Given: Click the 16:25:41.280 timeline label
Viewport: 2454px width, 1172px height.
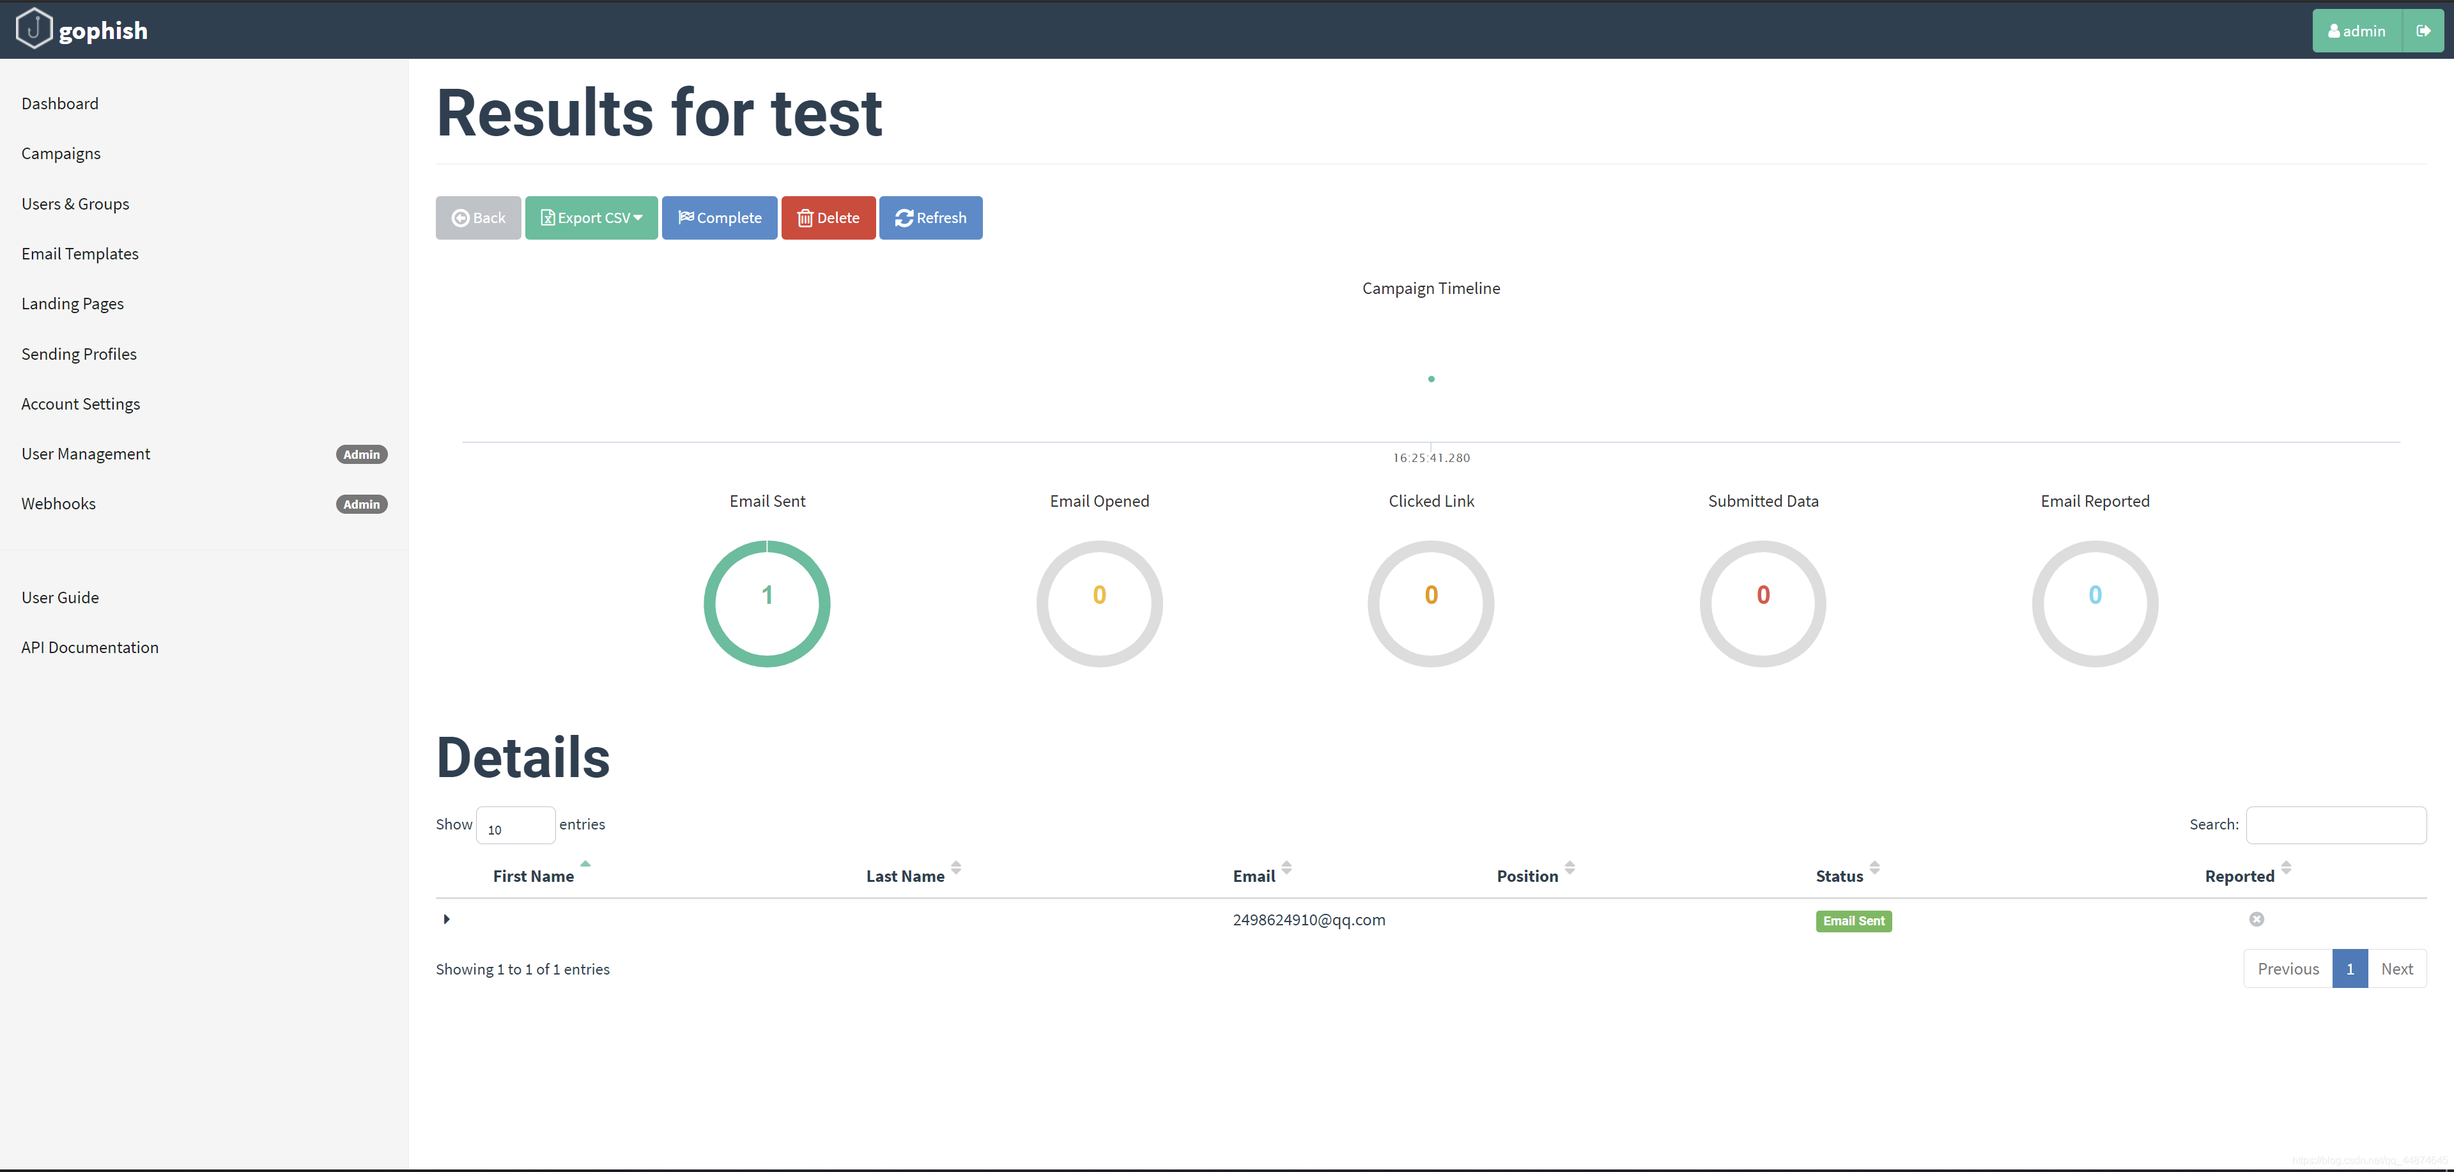Looking at the screenshot, I should point(1431,458).
